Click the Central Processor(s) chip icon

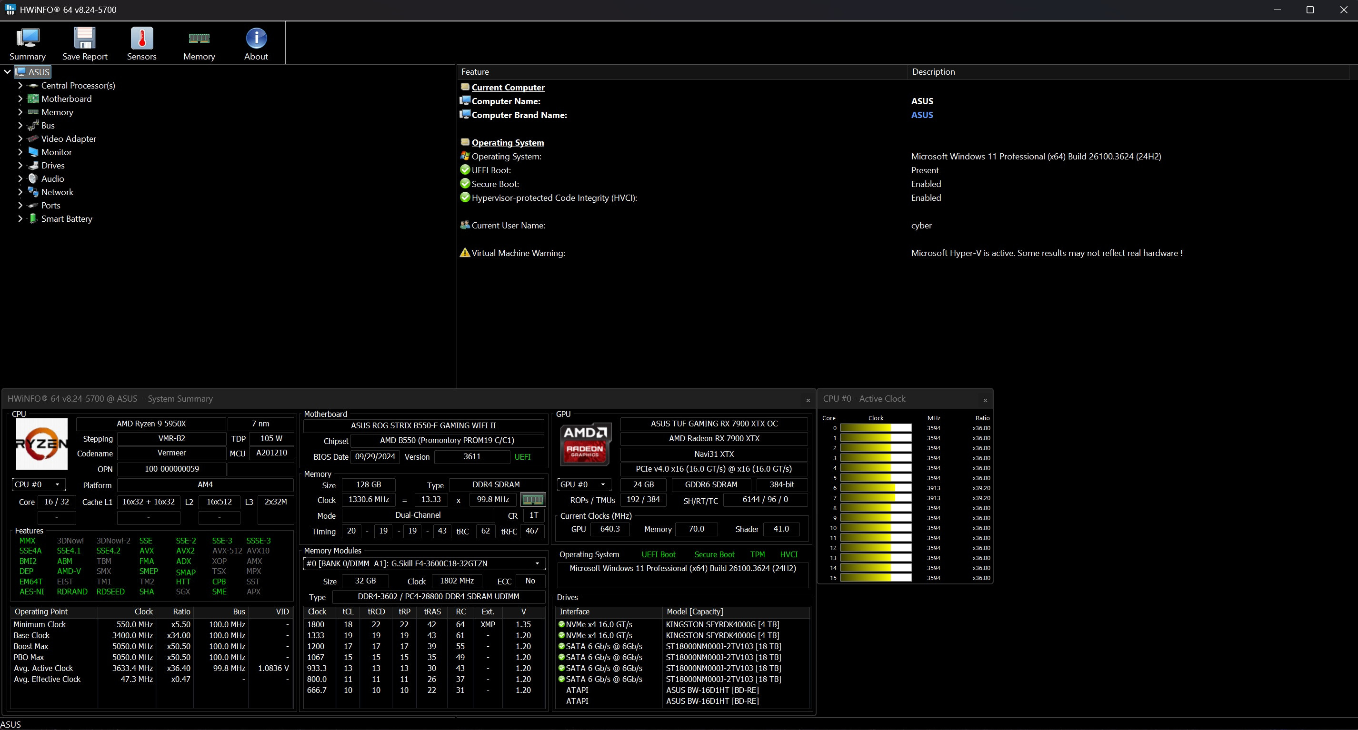point(33,85)
